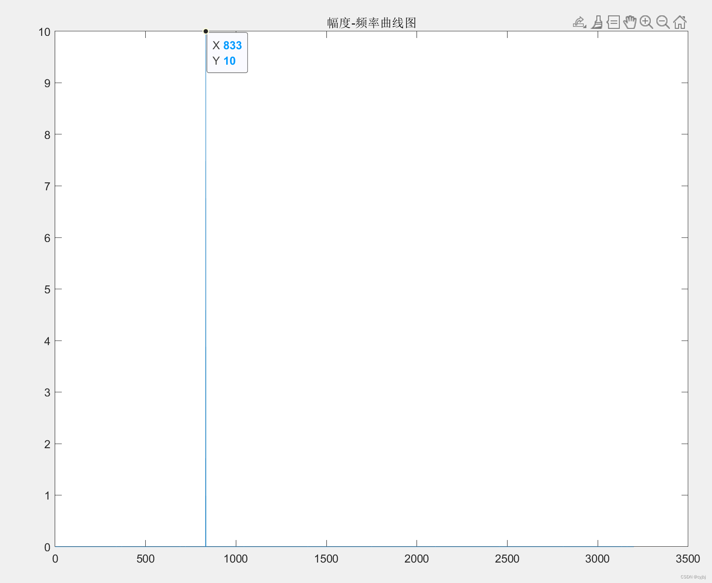712x583 pixels.
Task: Select the zoom out magnifier
Action: 663,22
